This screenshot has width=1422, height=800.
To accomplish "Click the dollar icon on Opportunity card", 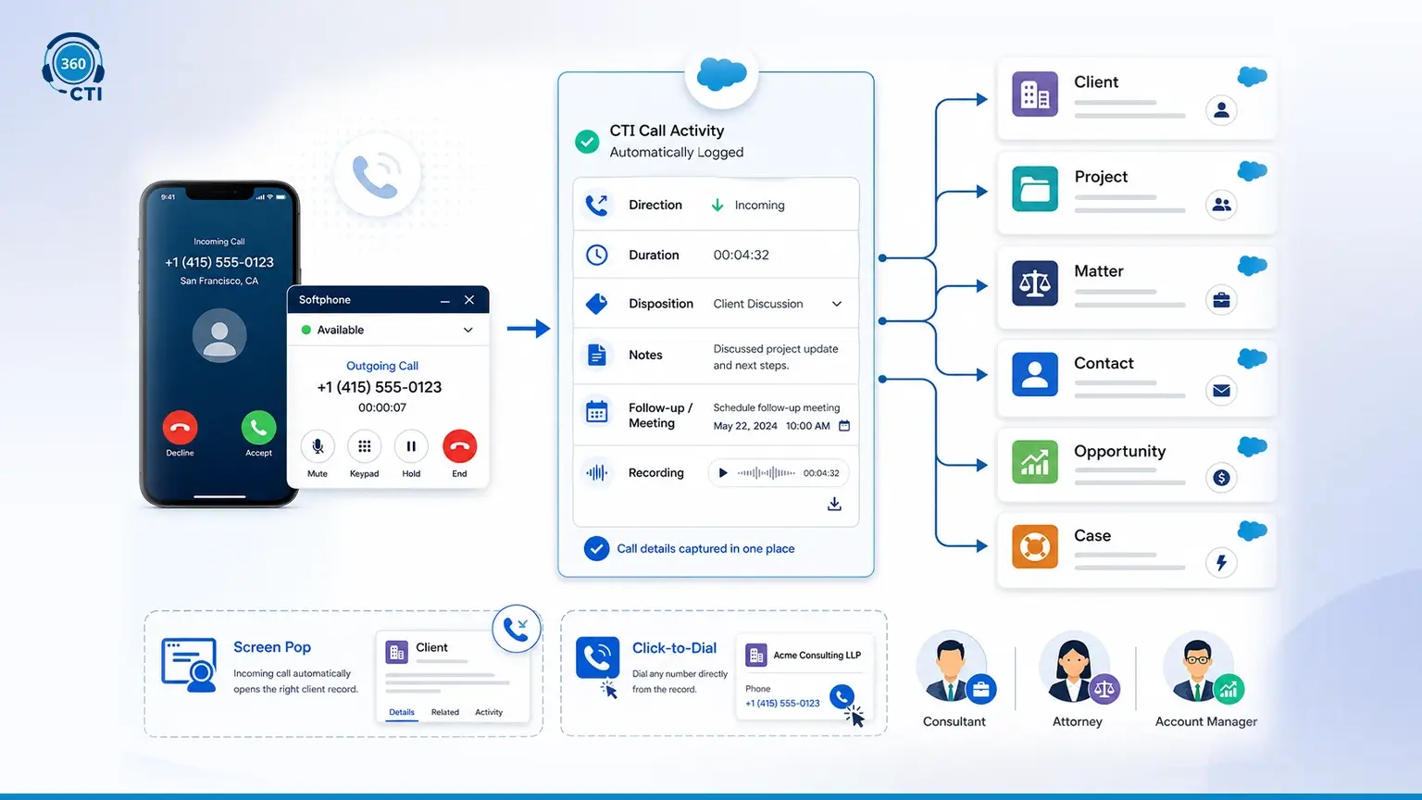I will (1222, 478).
